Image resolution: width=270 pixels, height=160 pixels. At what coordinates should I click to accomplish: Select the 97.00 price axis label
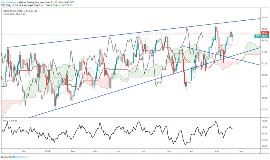[265, 63]
